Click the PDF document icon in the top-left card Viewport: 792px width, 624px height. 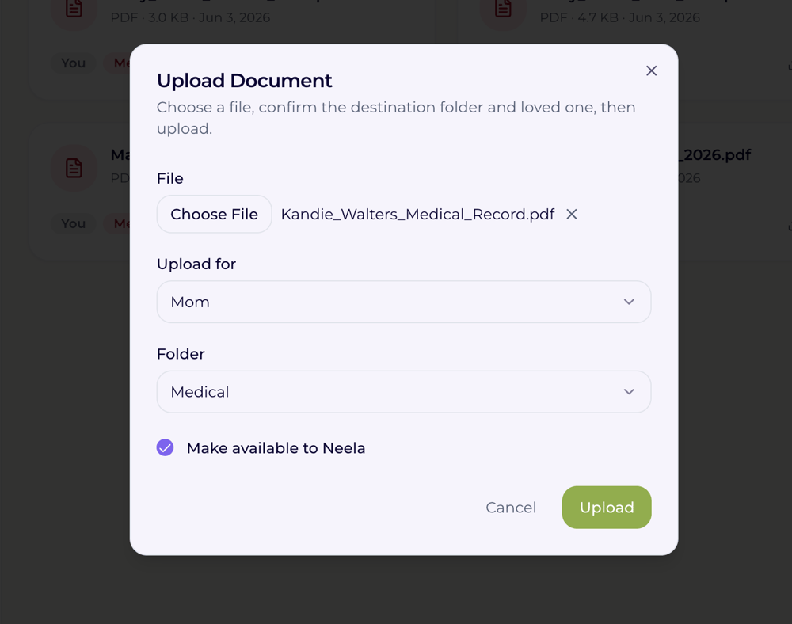[74, 9]
